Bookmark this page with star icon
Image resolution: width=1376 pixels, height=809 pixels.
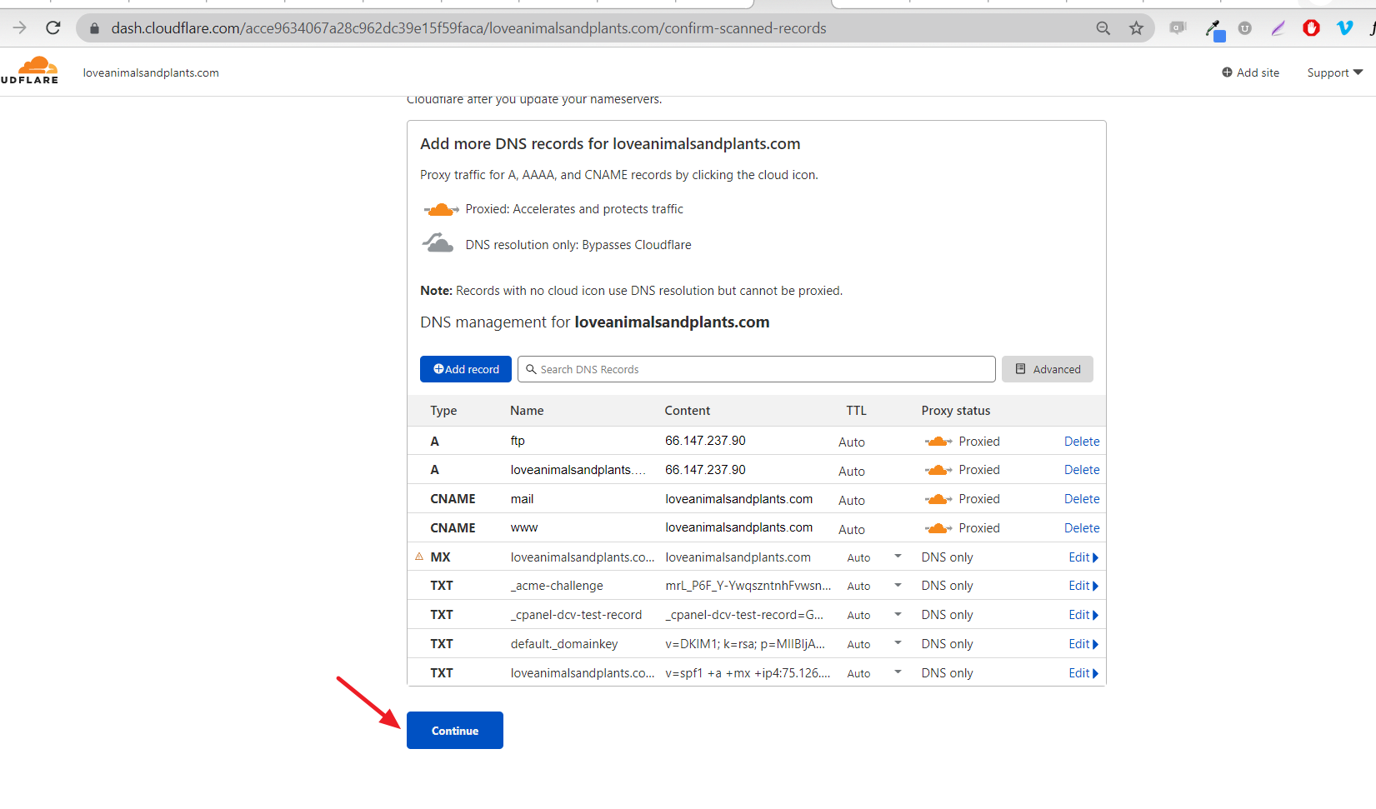pyautogui.click(x=1136, y=28)
